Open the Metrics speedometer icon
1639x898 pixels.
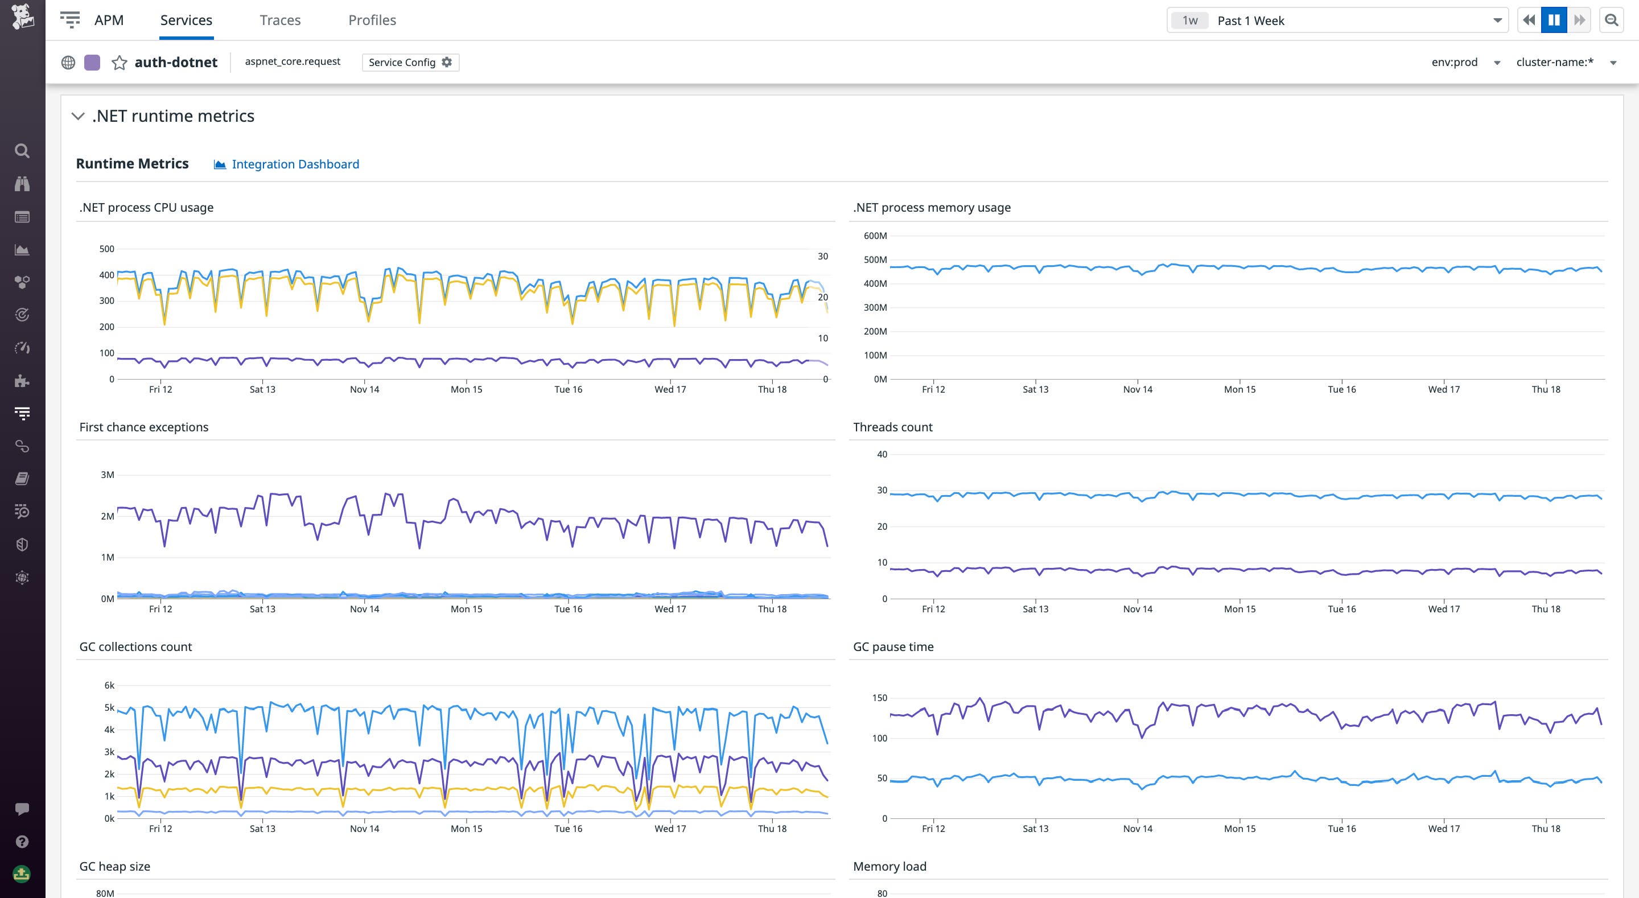pos(22,348)
